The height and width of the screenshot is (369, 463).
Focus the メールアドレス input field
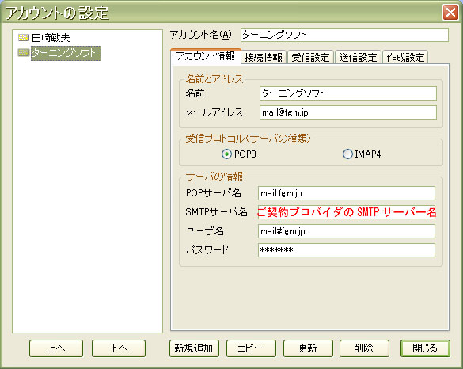(348, 112)
